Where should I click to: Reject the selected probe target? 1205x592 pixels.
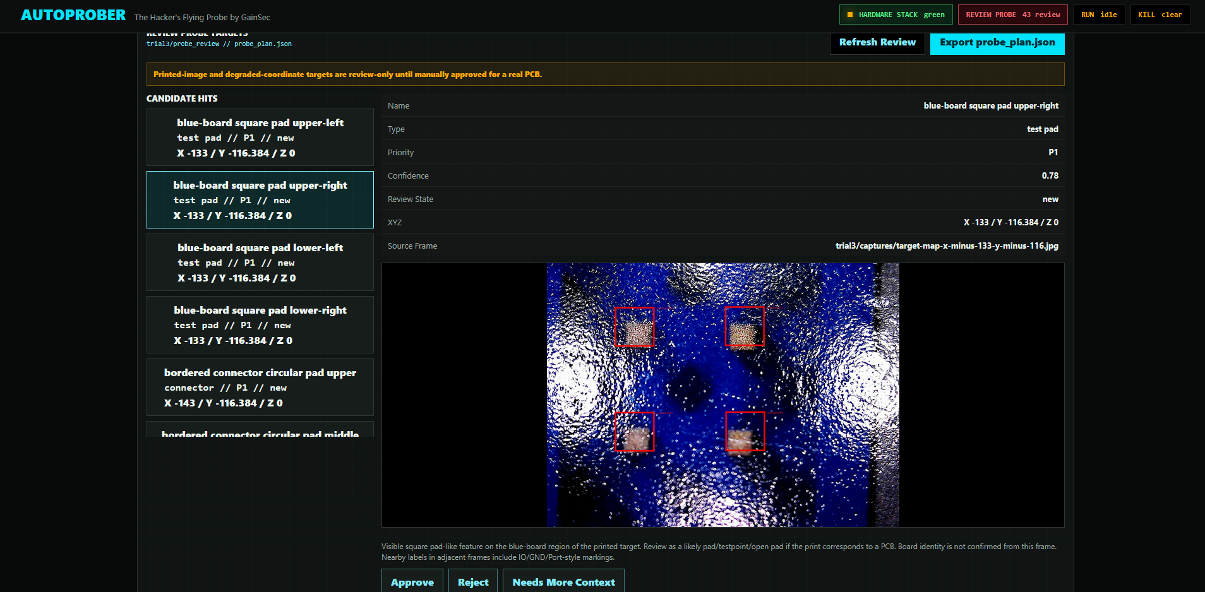click(x=472, y=581)
